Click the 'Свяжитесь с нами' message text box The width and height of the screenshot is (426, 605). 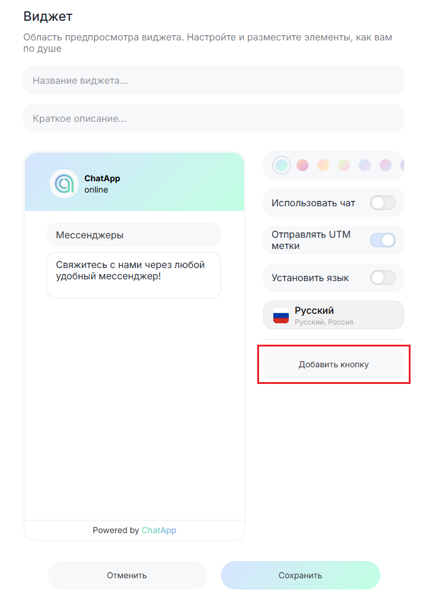click(134, 275)
